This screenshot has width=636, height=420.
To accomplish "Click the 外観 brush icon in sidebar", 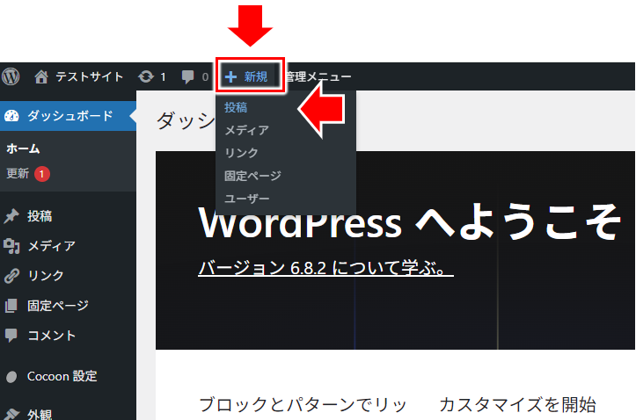I will (x=11, y=414).
